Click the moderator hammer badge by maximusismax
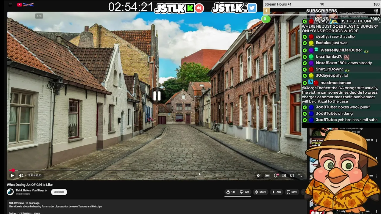The image size is (381, 214). pos(311,82)
